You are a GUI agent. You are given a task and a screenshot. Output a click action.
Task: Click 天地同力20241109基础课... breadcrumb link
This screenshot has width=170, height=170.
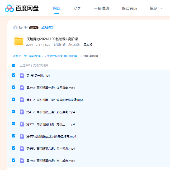[x=62, y=56]
